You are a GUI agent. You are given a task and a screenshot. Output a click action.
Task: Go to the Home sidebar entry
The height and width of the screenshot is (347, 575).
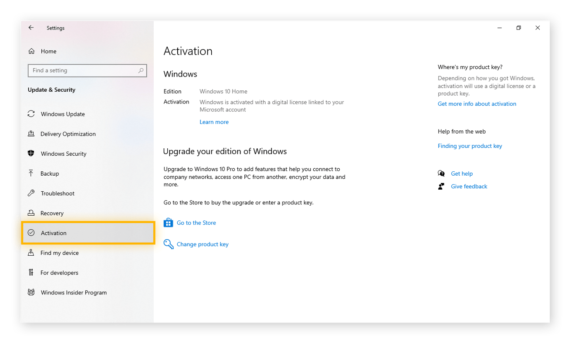click(x=48, y=51)
